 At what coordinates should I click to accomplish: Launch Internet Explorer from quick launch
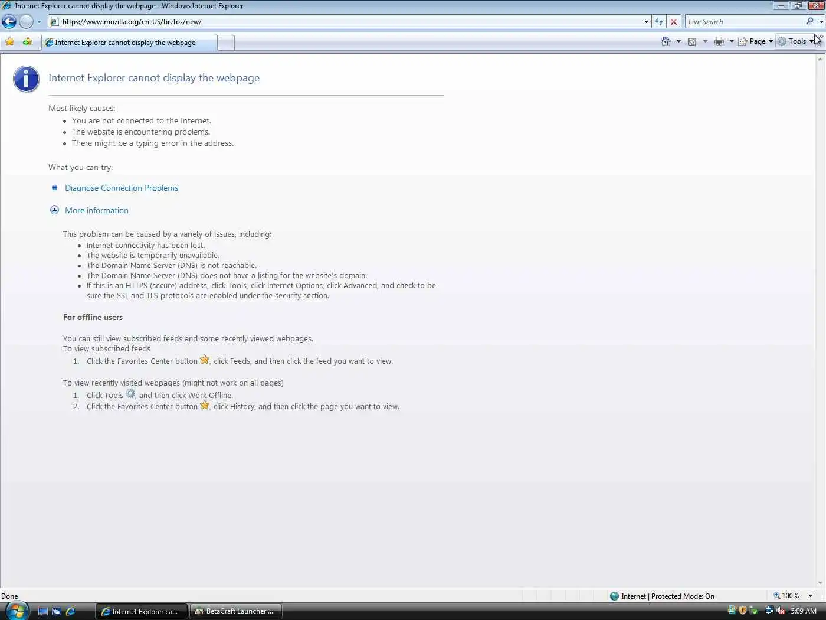click(70, 611)
